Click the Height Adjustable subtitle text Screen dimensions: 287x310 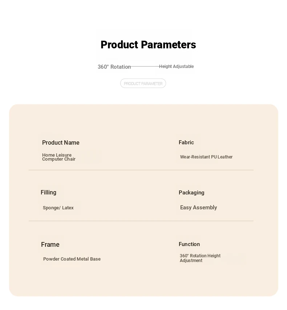(x=176, y=67)
